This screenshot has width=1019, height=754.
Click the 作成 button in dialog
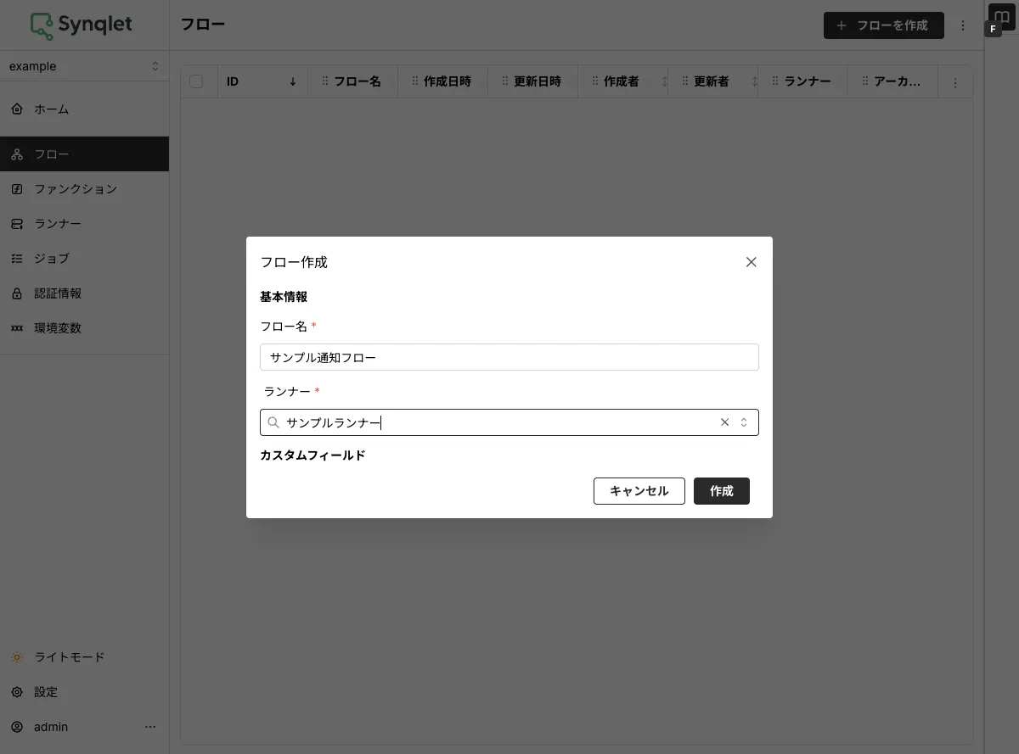pyautogui.click(x=722, y=491)
